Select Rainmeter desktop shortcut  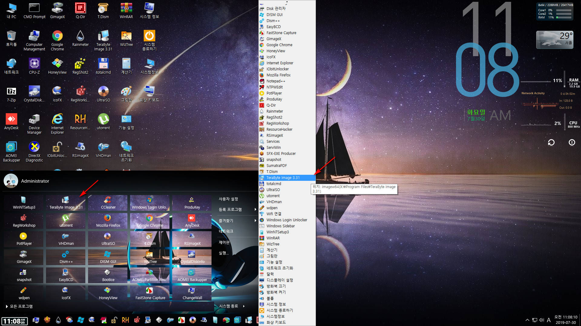coord(80,39)
